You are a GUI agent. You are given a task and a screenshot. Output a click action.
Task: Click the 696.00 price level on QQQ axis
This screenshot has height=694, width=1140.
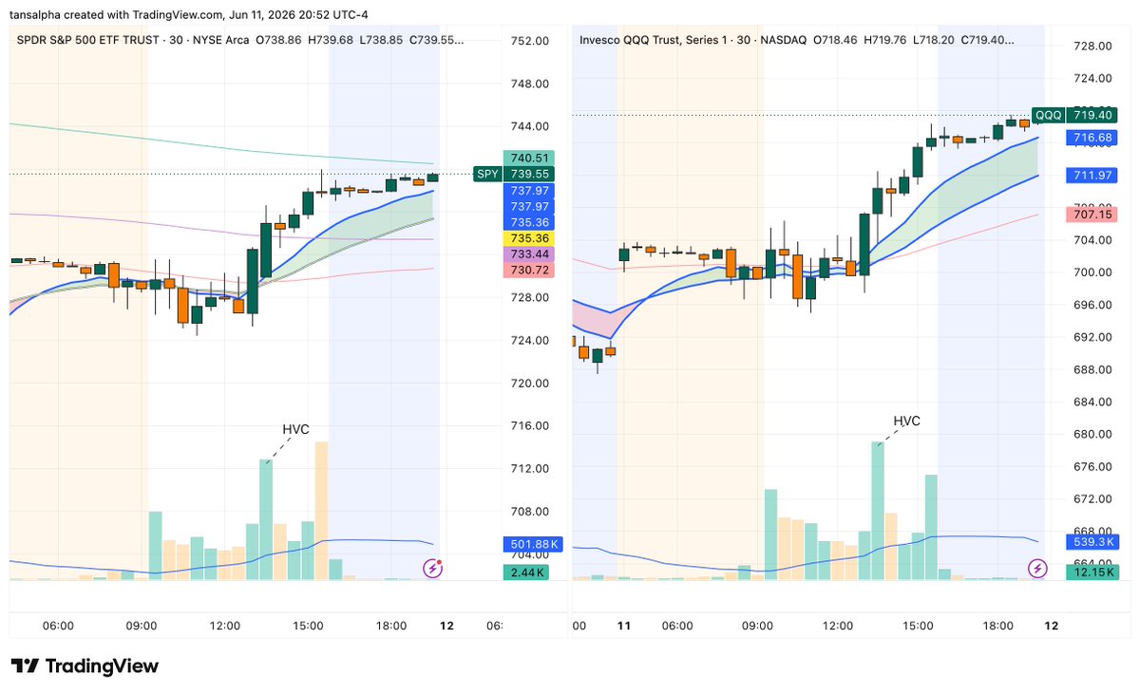point(1092,305)
